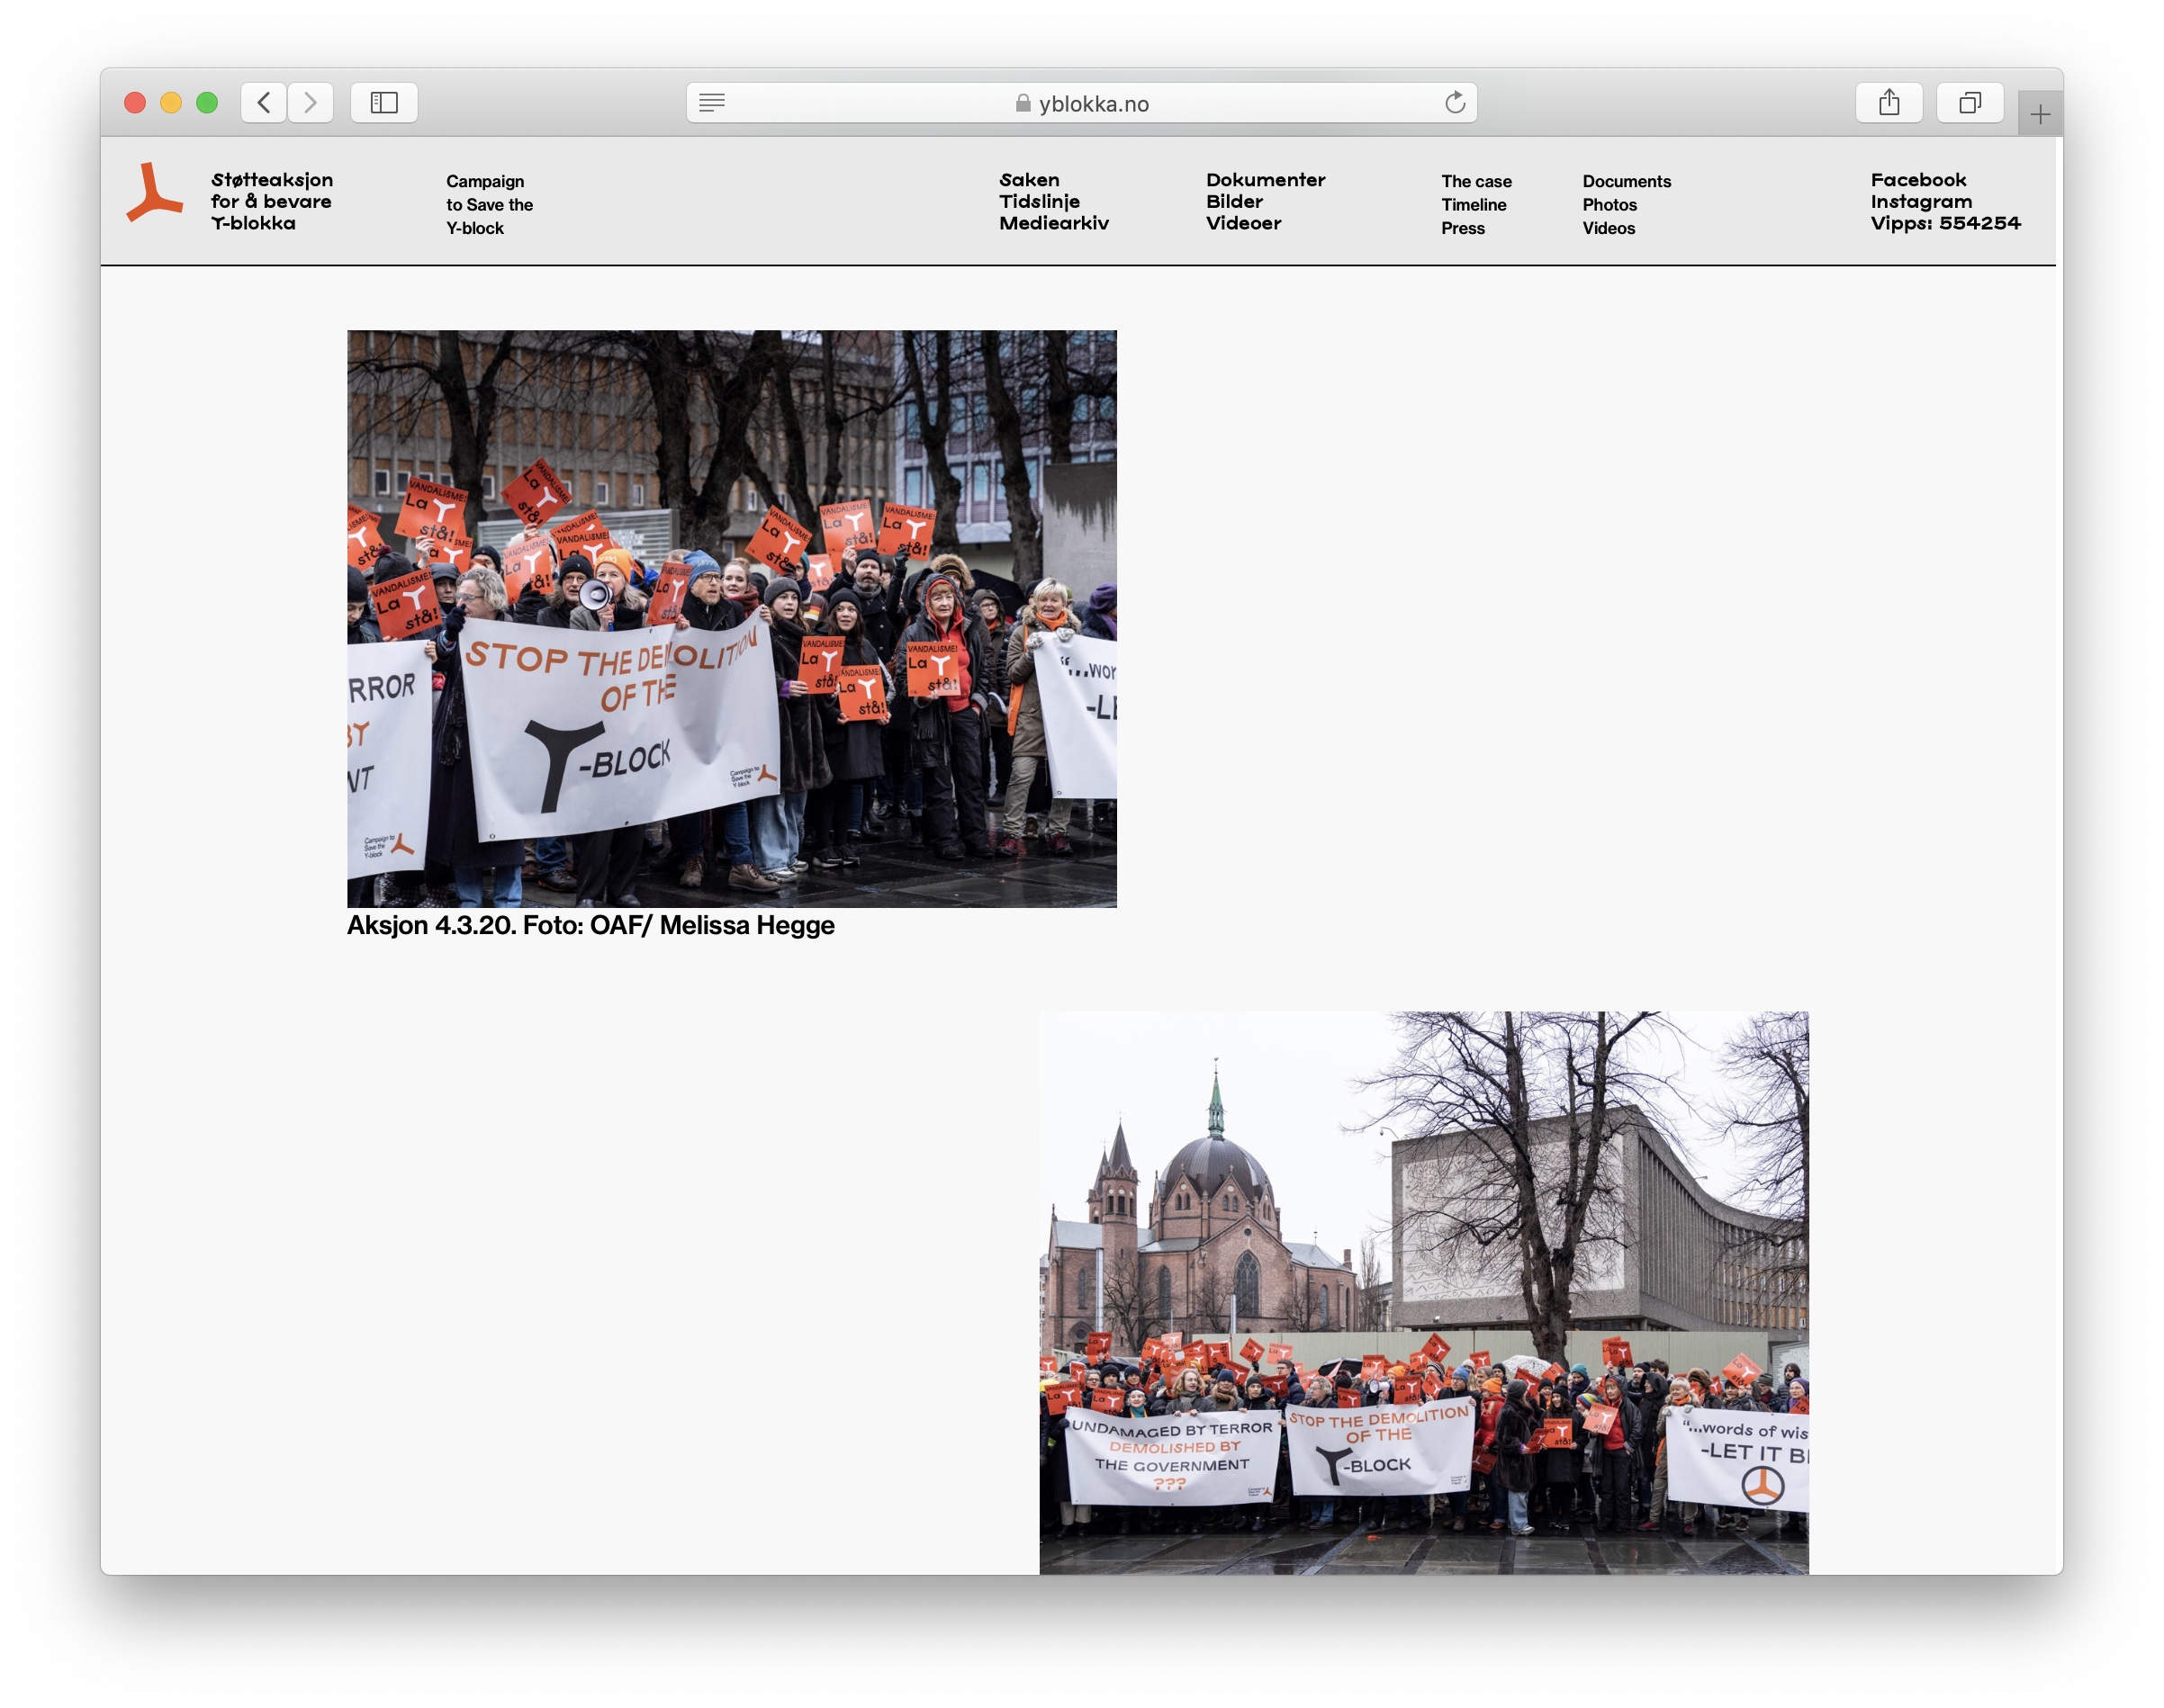This screenshot has height=1708, width=2164.
Task: Open the Share menu icon
Action: [x=1888, y=102]
